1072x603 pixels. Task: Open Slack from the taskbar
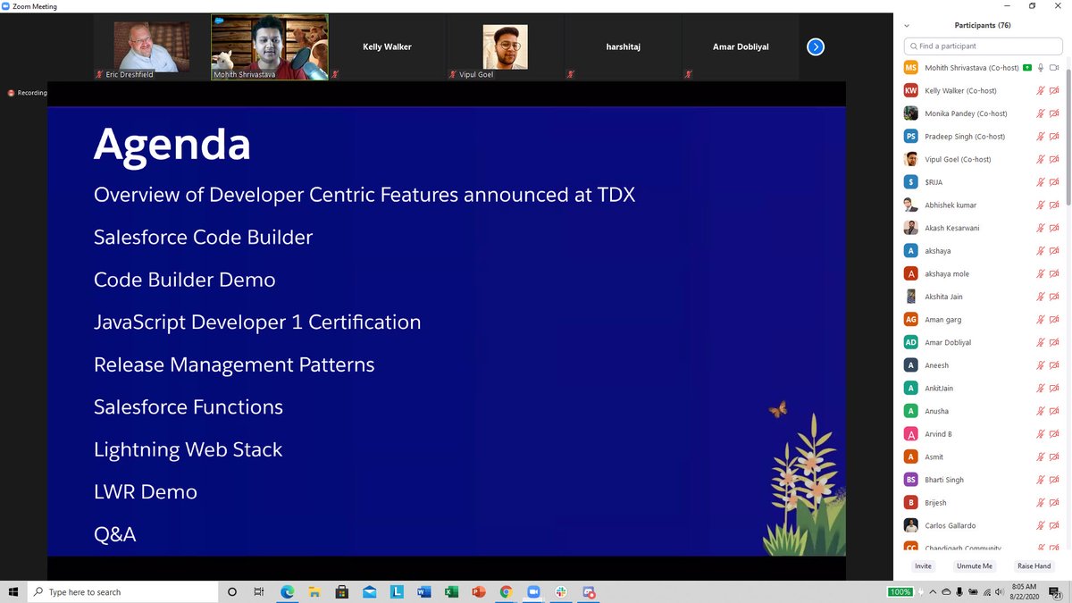561,591
